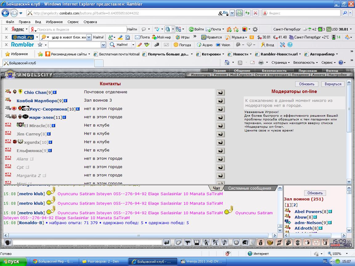Viewport: 355px width, 266px height.
Task: Open the Избранное menu in menu bar
Action: coord(54,22)
